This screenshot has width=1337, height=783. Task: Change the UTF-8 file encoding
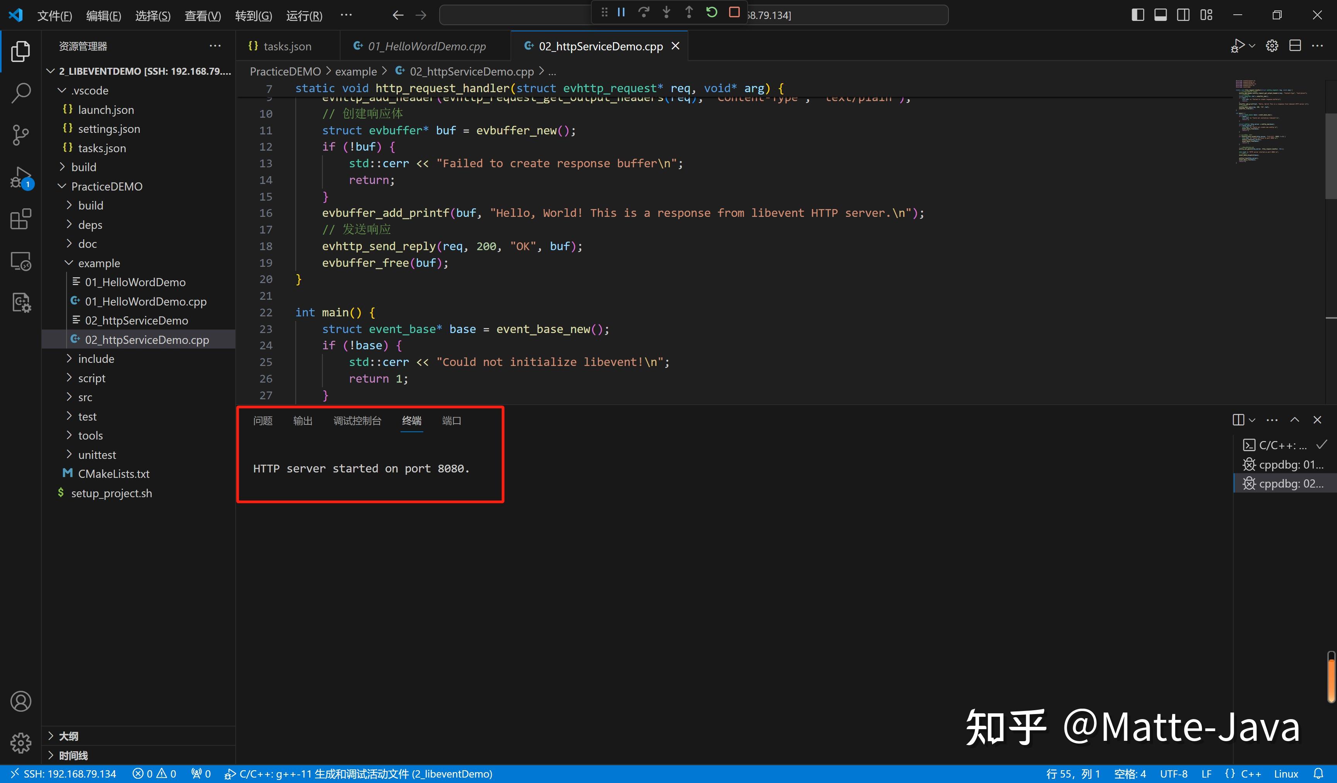pos(1174,773)
